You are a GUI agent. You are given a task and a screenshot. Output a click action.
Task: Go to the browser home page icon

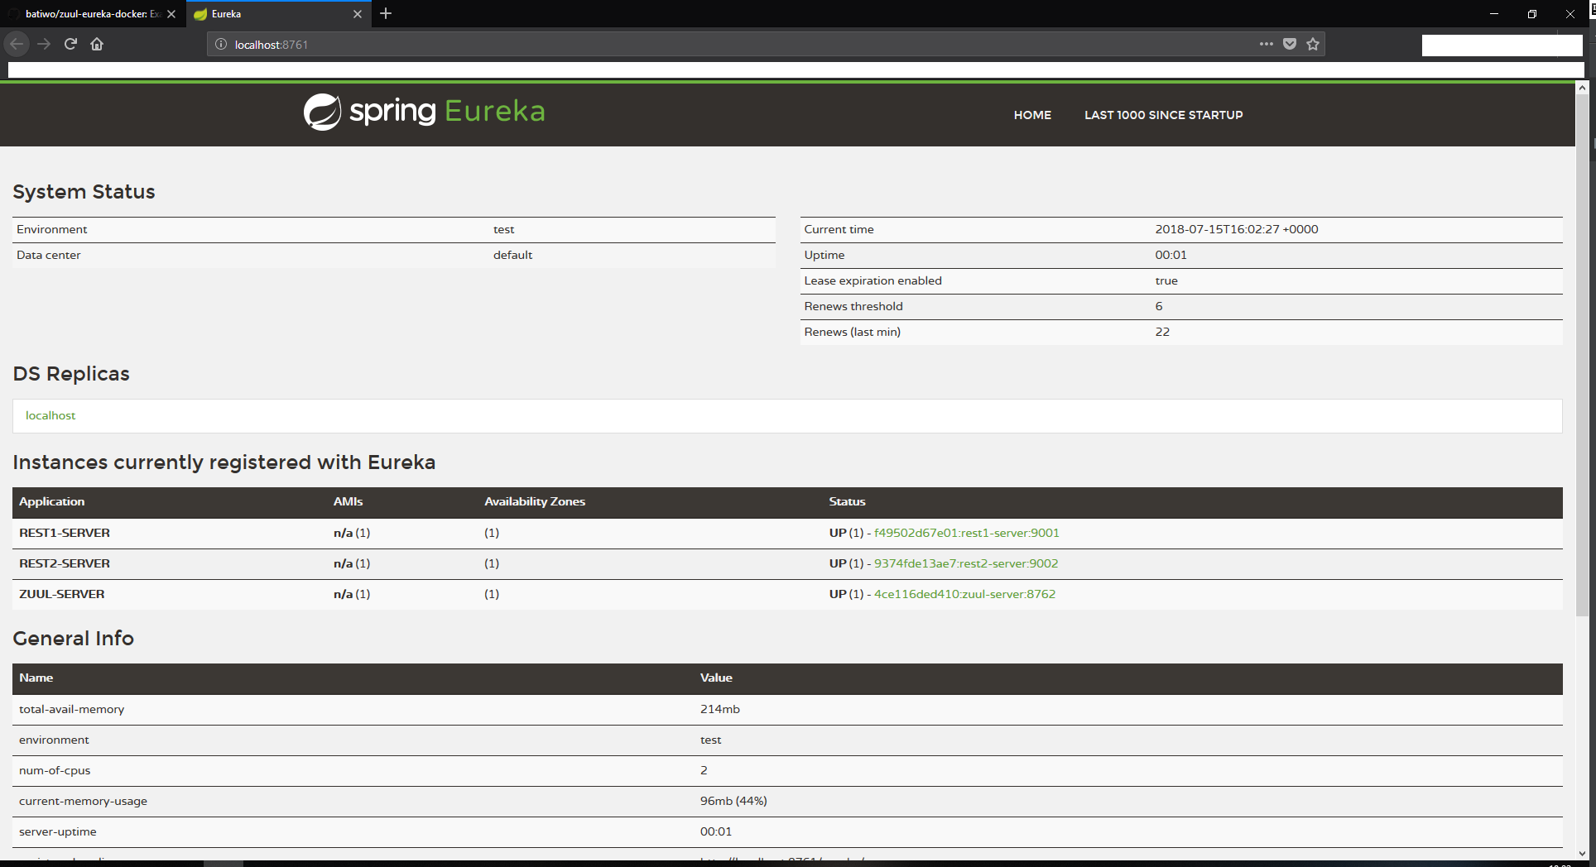point(97,44)
